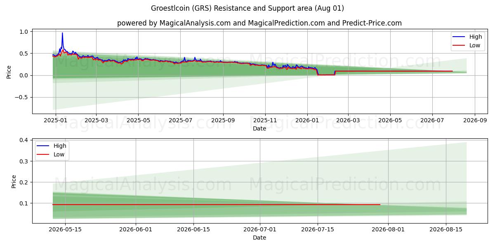Select the 'Date' x-axis label under the bottom chart

click(259, 238)
